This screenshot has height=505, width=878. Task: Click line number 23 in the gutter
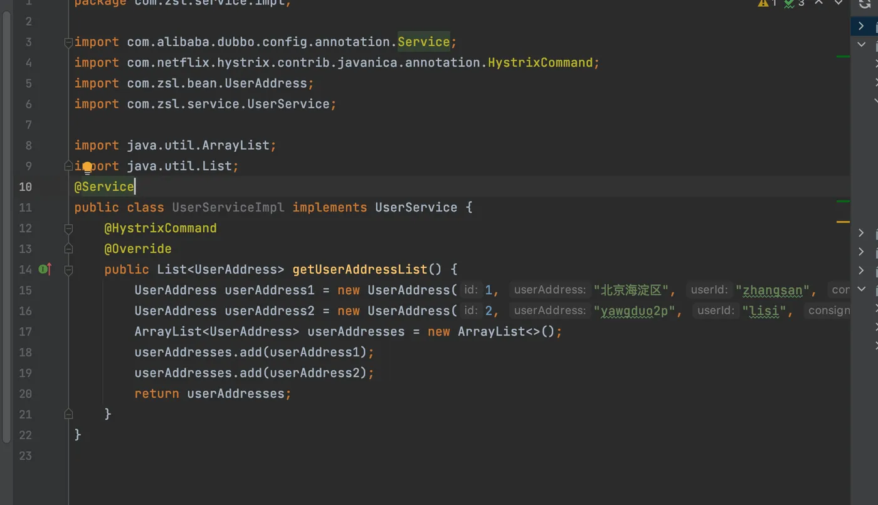25,456
